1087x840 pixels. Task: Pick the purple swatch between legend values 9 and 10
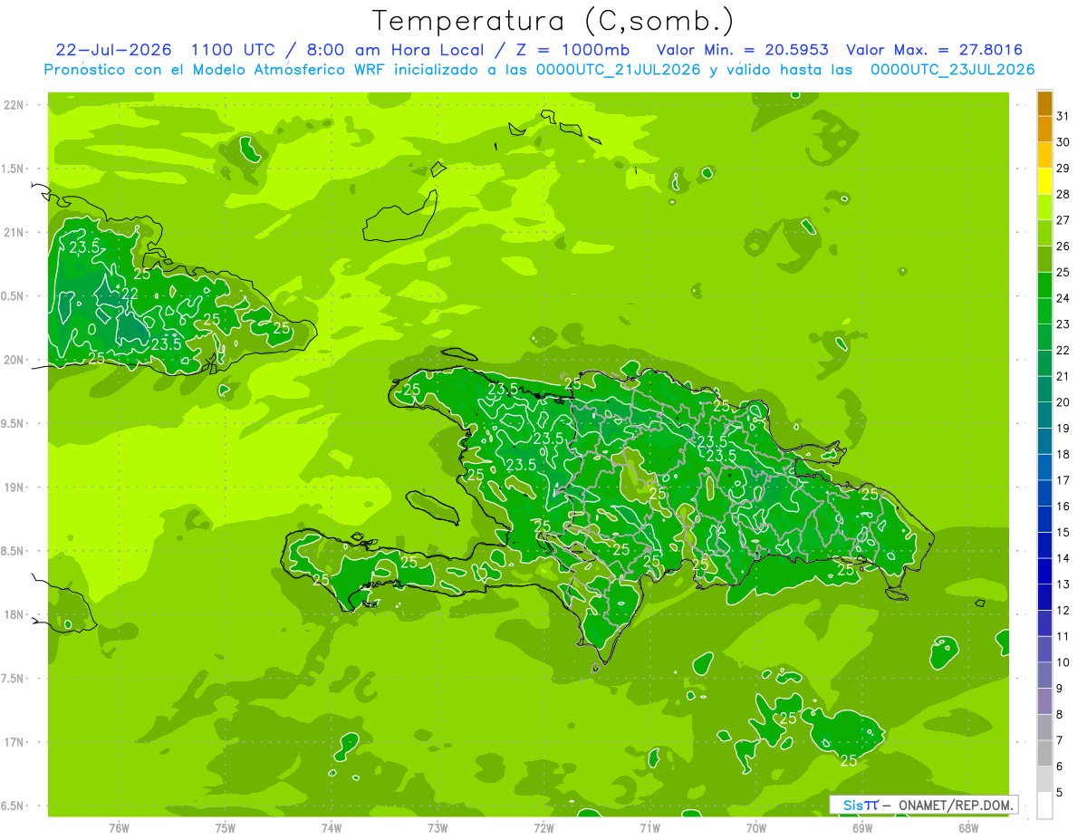(x=1044, y=676)
